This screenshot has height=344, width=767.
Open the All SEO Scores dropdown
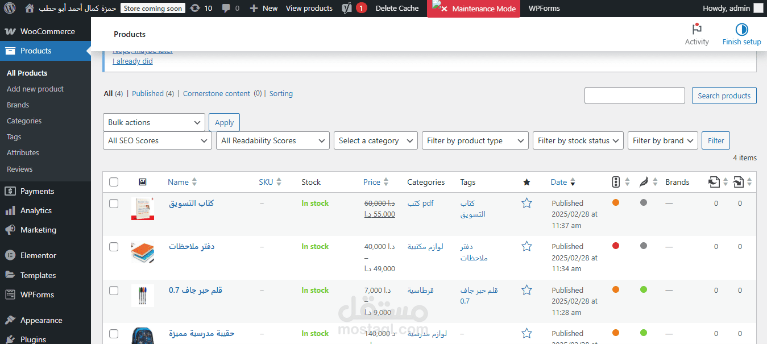pyautogui.click(x=157, y=140)
